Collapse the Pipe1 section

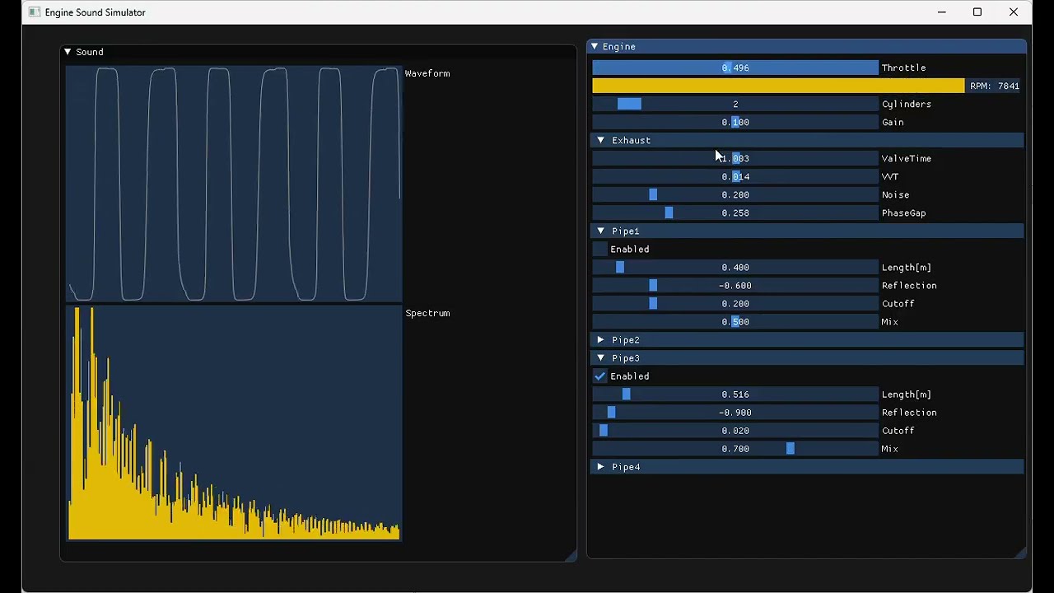point(807,231)
